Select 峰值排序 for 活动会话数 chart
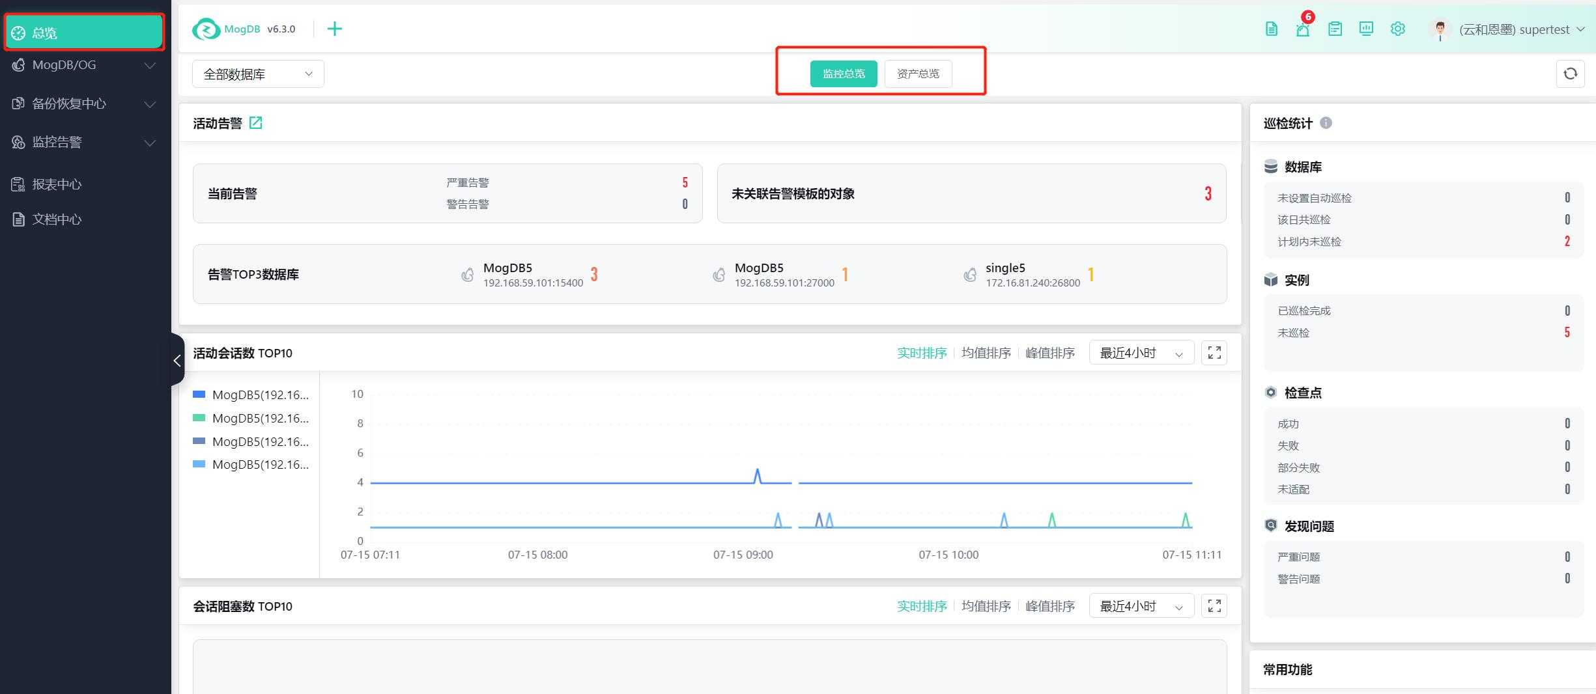 [x=1050, y=353]
